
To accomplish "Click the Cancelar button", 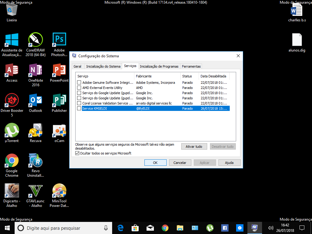I will (x=180, y=163).
